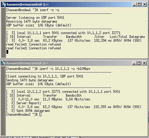Click the X icon in top terminal title bar
Viewport: 149px width, 138px height.
[4, 4]
